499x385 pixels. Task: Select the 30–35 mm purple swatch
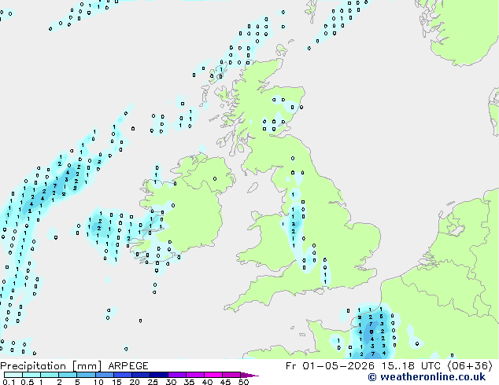176,375
